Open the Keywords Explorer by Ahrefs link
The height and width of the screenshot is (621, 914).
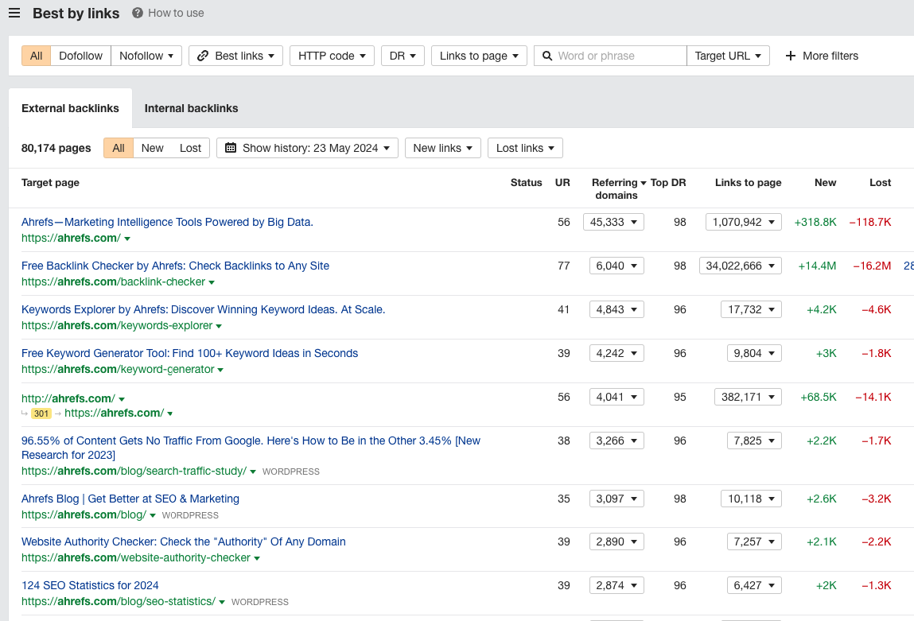(203, 309)
